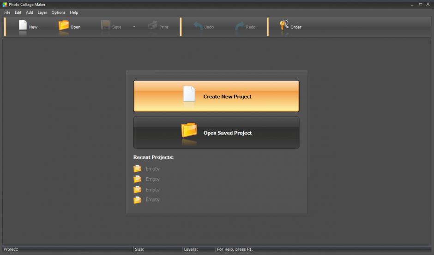Click the second Recent Projects folder icon
434x255 pixels.
tap(137, 179)
